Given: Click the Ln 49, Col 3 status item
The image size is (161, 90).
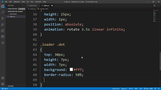Looking at the screenshot, I should click(x=116, y=89).
